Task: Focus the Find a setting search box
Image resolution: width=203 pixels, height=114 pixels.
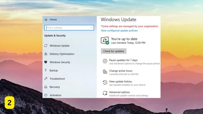Action: point(69,27)
